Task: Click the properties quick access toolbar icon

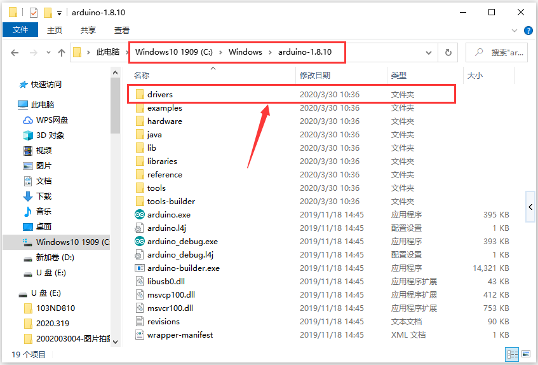Action: point(34,13)
